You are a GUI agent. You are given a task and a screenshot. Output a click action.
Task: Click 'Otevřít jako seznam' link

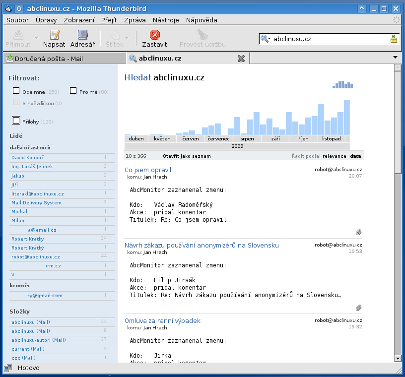point(187,156)
